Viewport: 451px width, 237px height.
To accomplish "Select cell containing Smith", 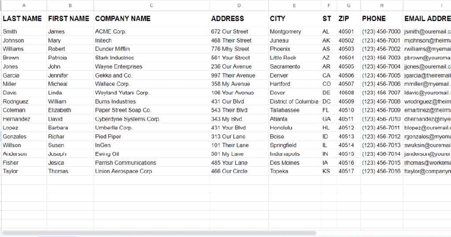I will tap(24, 32).
